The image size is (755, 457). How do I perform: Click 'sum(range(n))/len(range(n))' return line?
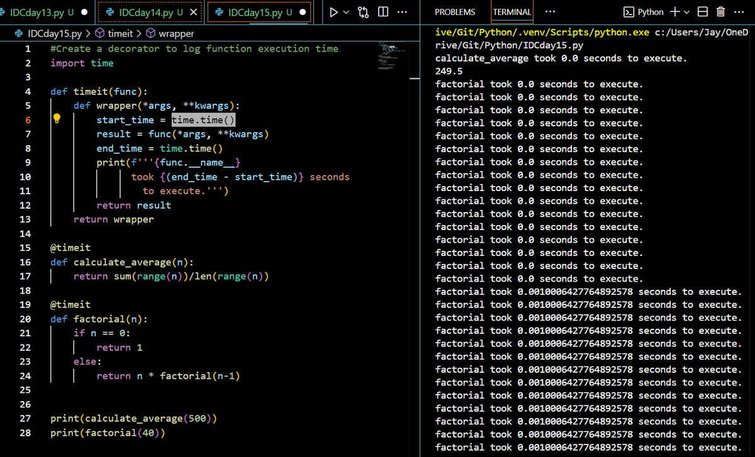(x=193, y=276)
